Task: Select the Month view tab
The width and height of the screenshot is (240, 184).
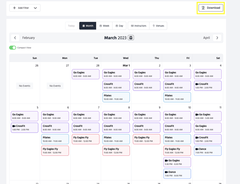Action: [88, 26]
